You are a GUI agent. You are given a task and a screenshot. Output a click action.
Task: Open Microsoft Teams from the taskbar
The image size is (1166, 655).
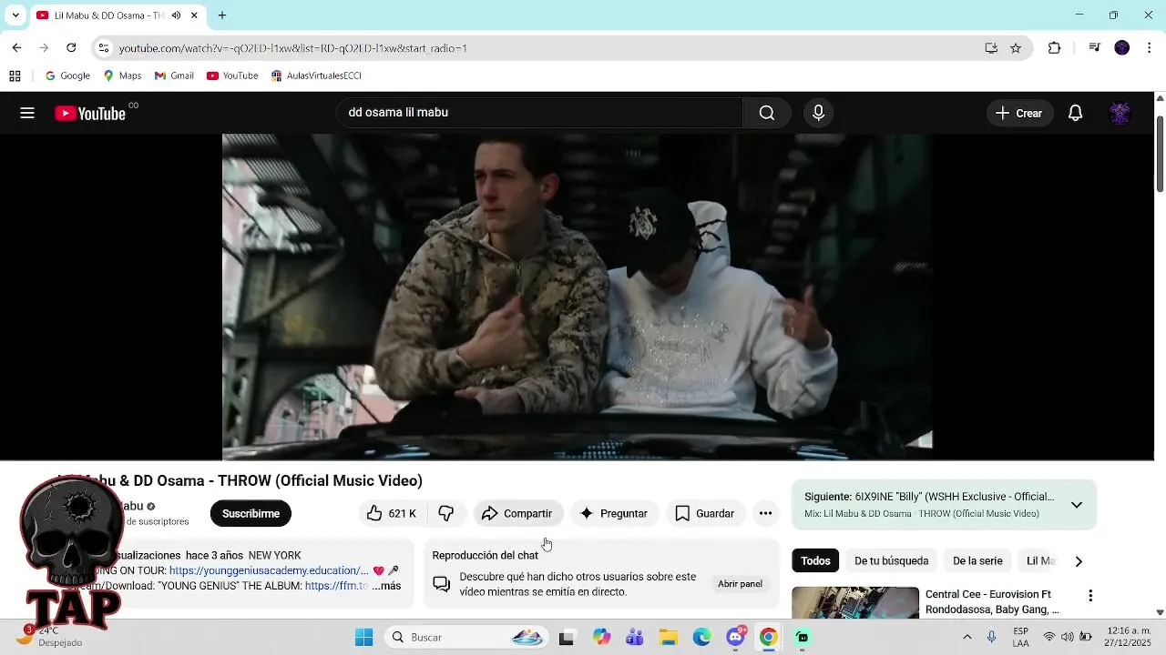(x=635, y=638)
